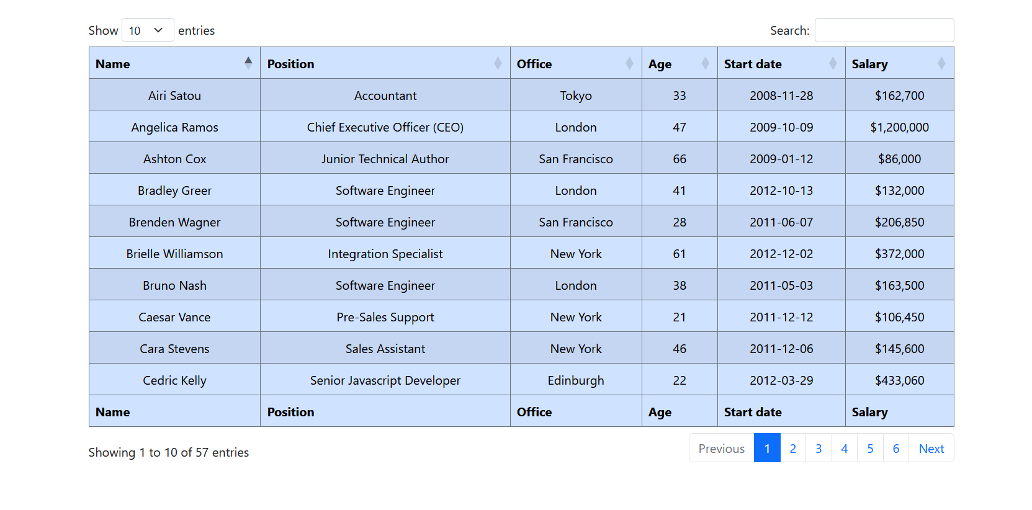Click the Office column sort arrows icon
The image size is (1032, 510).
[x=629, y=63]
